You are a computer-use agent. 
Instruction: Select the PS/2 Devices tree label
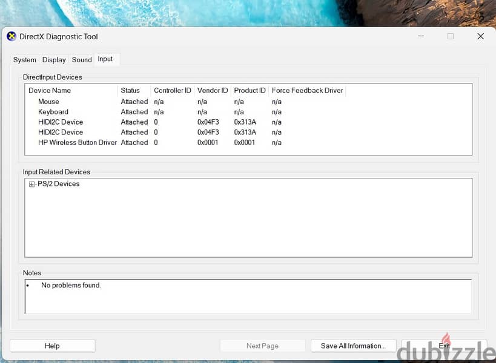59,184
